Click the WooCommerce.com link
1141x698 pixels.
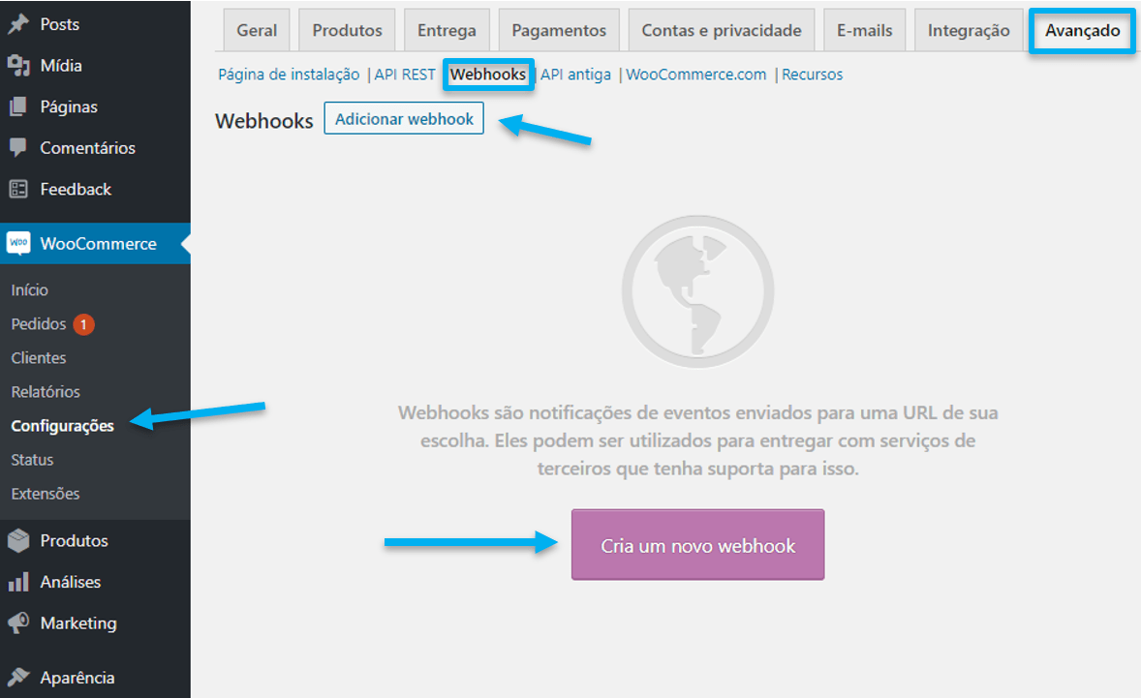point(695,74)
